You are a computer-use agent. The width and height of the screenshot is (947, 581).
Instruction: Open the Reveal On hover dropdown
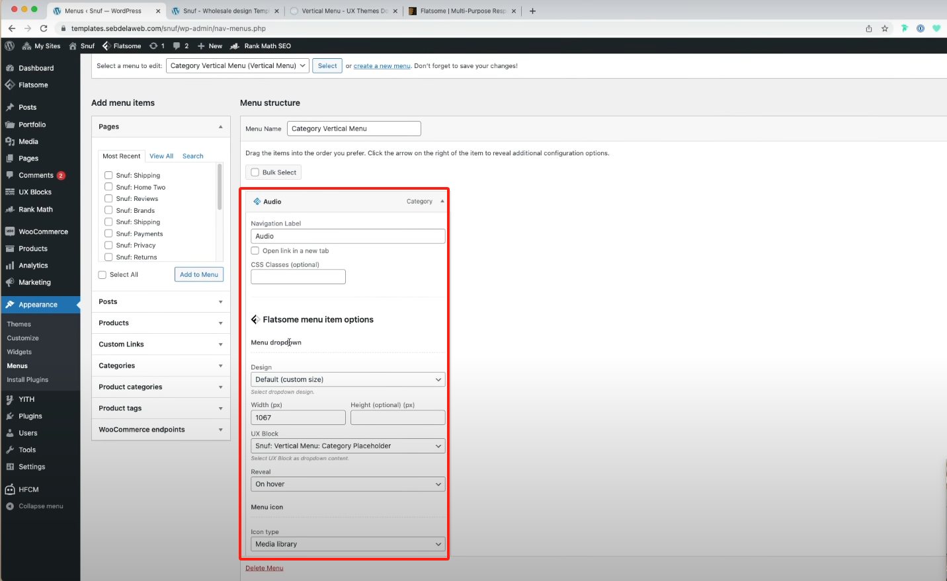[x=348, y=484]
